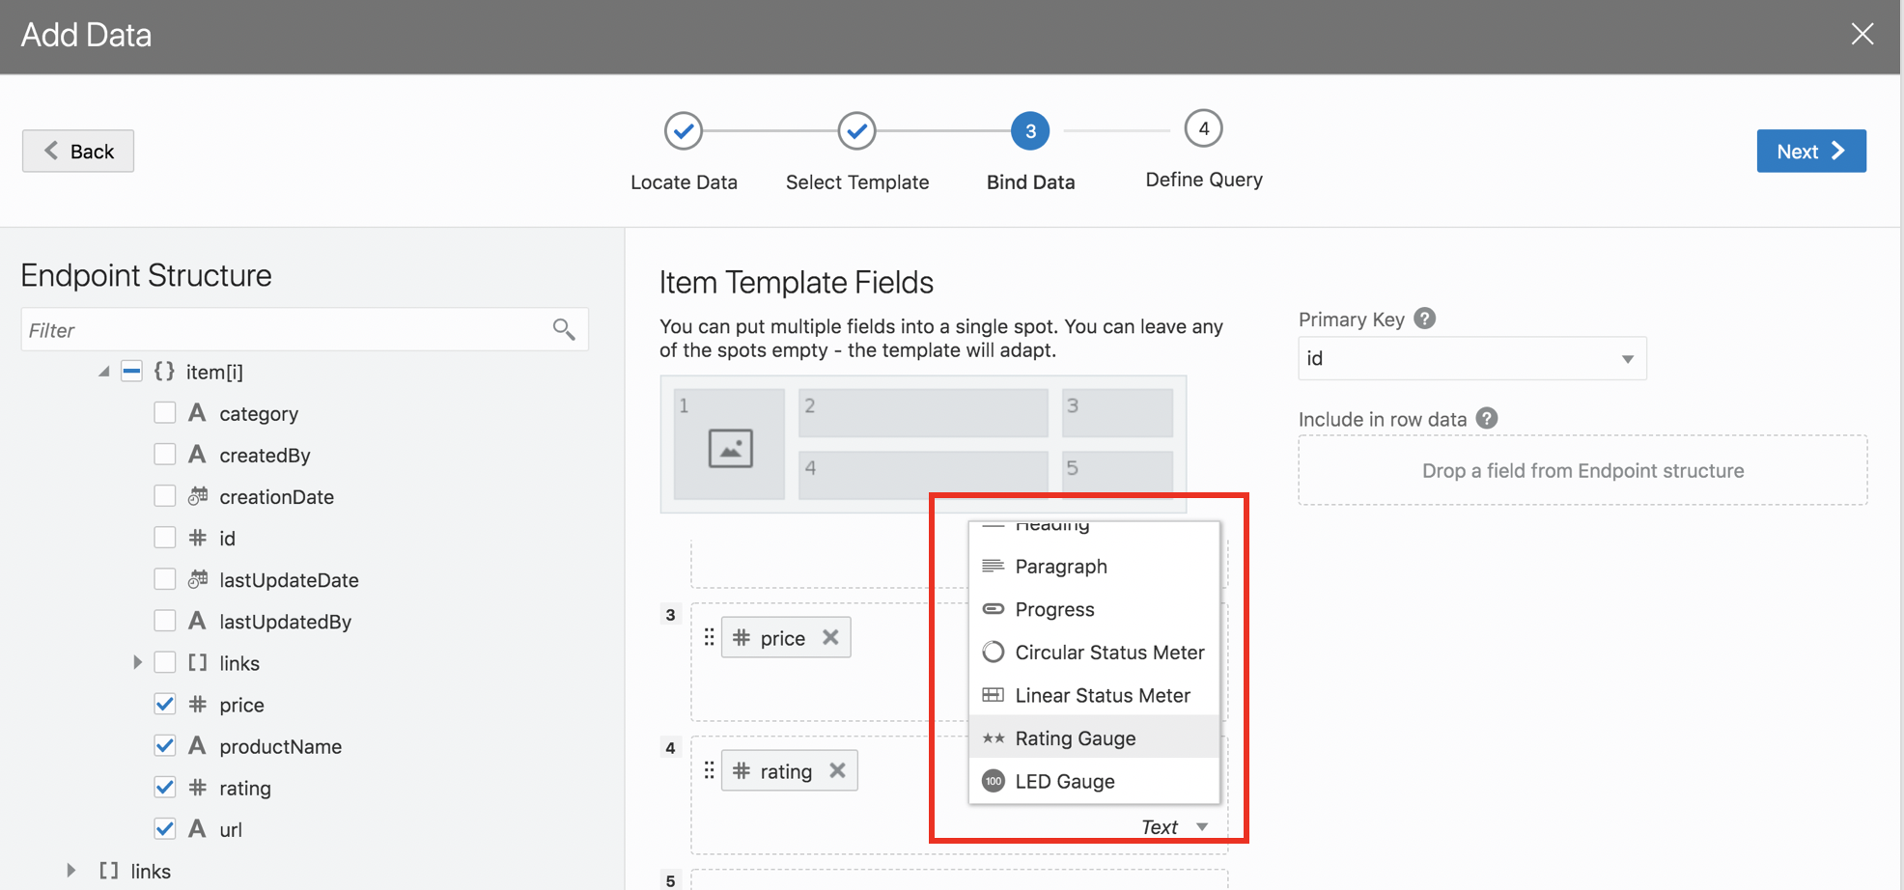Check the id field checkbox
Viewport: 1904px width, 890px height.
coord(165,538)
